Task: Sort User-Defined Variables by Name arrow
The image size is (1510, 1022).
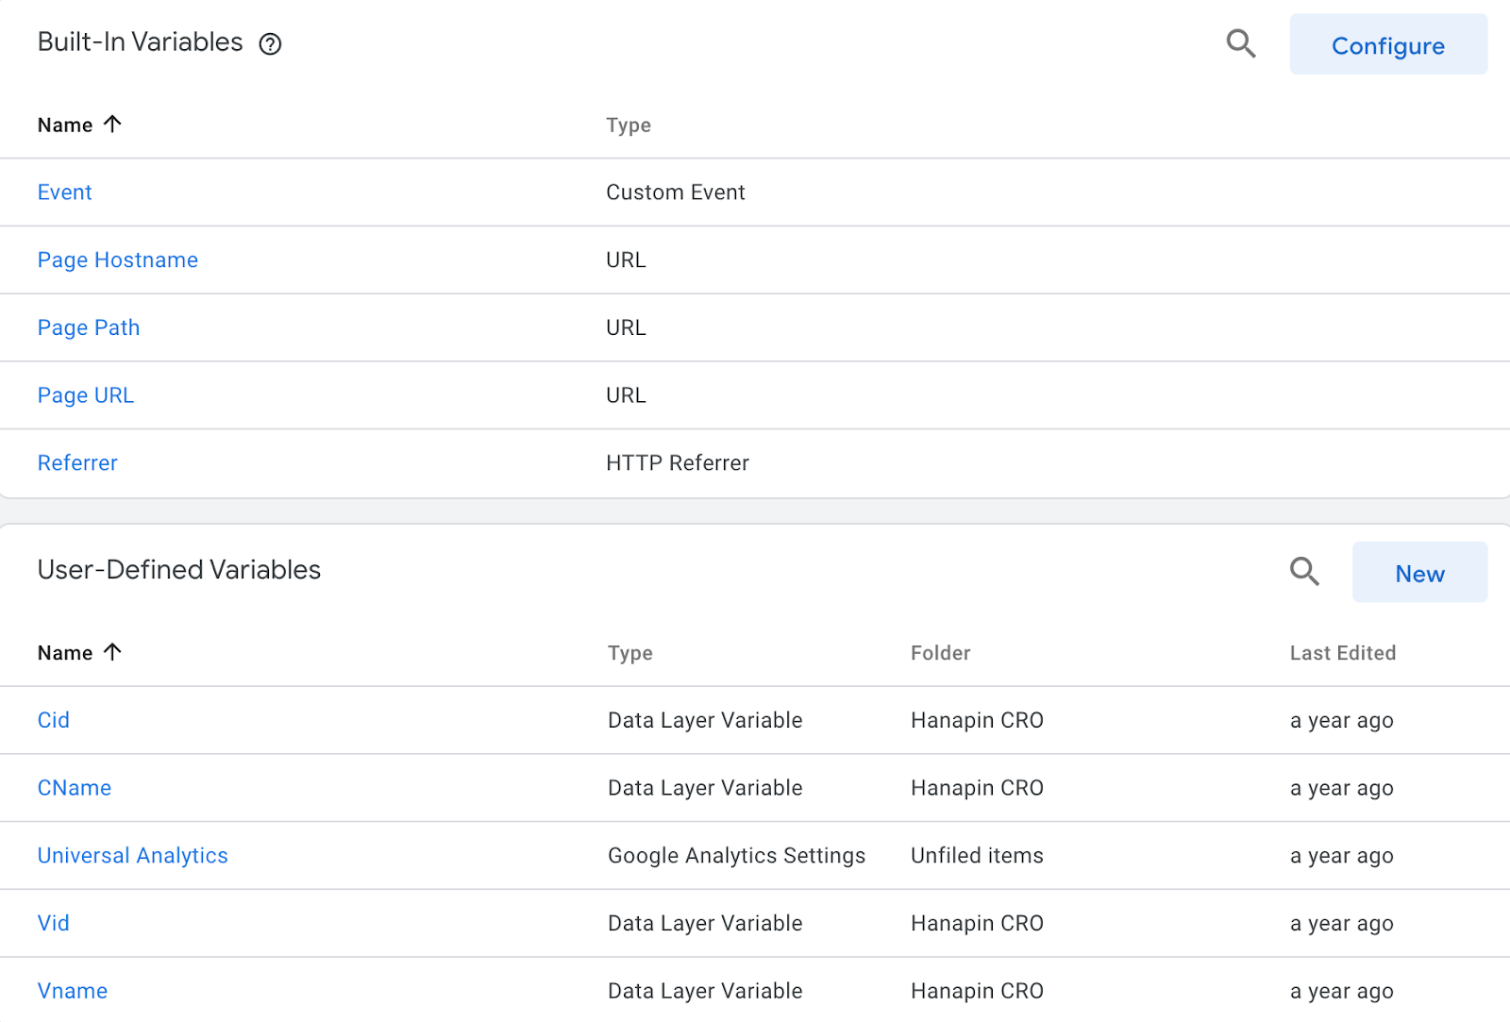Action: click(112, 652)
